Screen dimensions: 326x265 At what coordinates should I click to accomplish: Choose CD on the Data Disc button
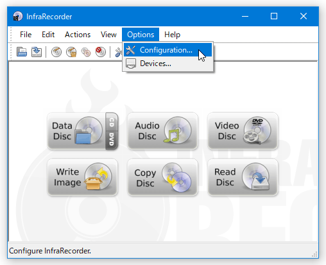[x=112, y=122]
